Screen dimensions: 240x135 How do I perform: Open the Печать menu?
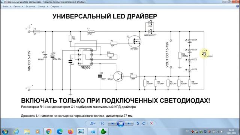coord(18,6)
